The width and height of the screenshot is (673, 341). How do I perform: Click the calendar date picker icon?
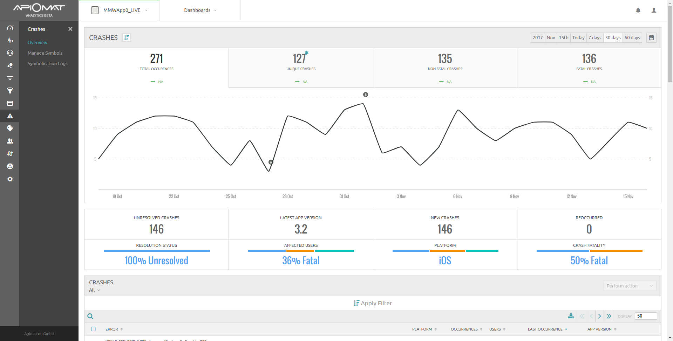coord(651,37)
